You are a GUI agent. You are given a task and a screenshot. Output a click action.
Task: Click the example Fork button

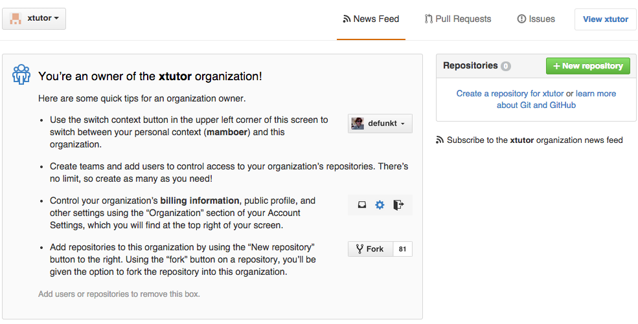(x=370, y=249)
